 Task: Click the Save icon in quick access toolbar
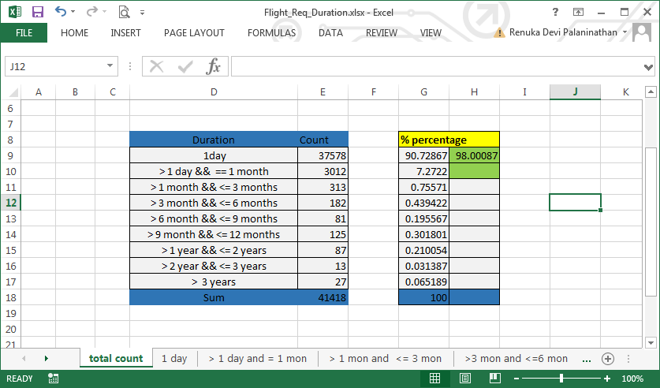tap(37, 12)
